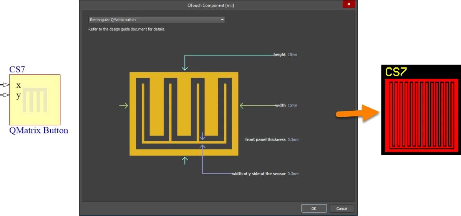
Task: Edit the height value 15mm
Action: click(x=292, y=55)
